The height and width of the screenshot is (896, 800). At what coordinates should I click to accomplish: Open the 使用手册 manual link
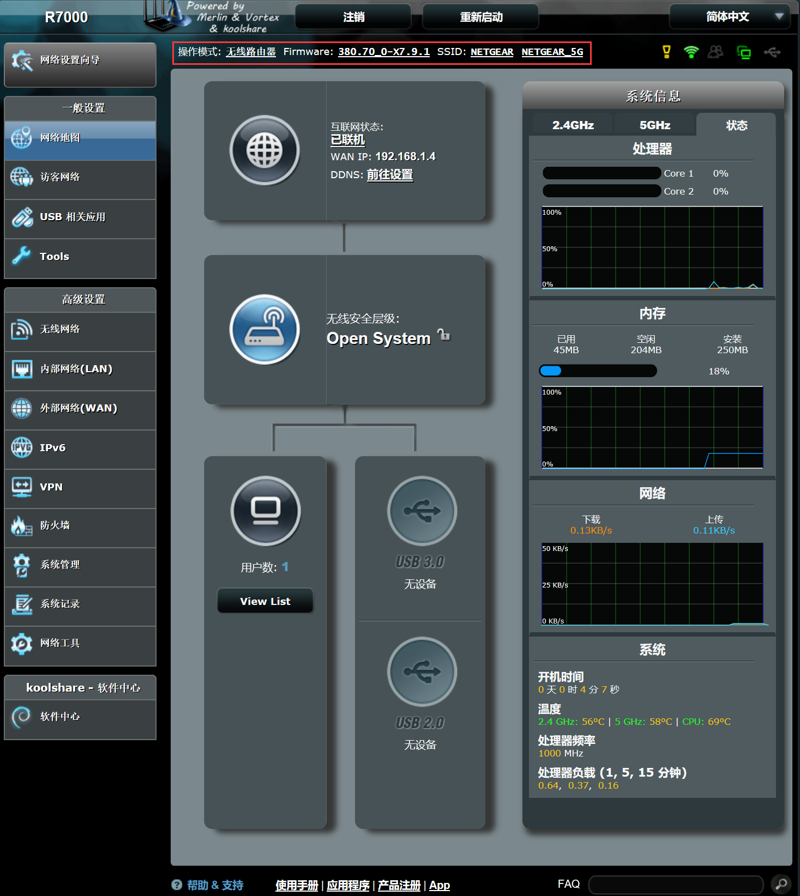click(x=297, y=885)
